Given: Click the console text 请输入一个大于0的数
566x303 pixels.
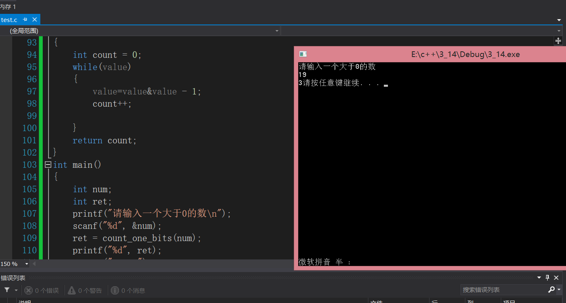Looking at the screenshot, I should (337, 67).
